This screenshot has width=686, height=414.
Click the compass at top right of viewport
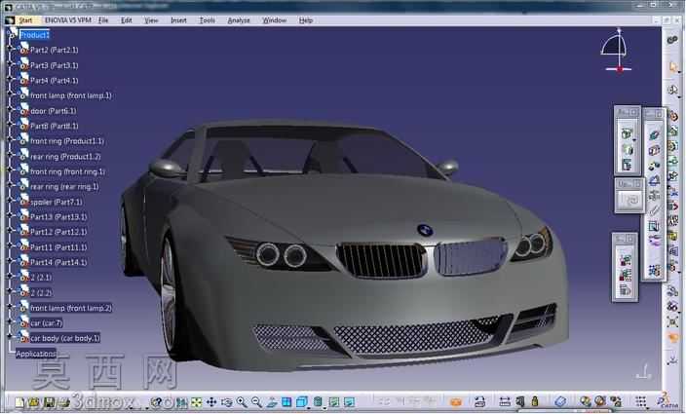[617, 50]
